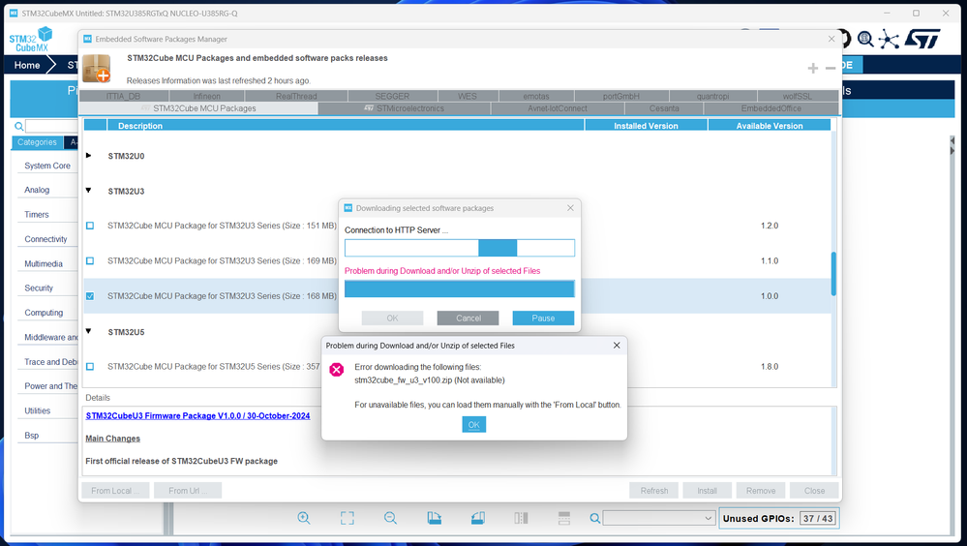Close the Embedded Software Packages Manager window via X

pyautogui.click(x=831, y=39)
